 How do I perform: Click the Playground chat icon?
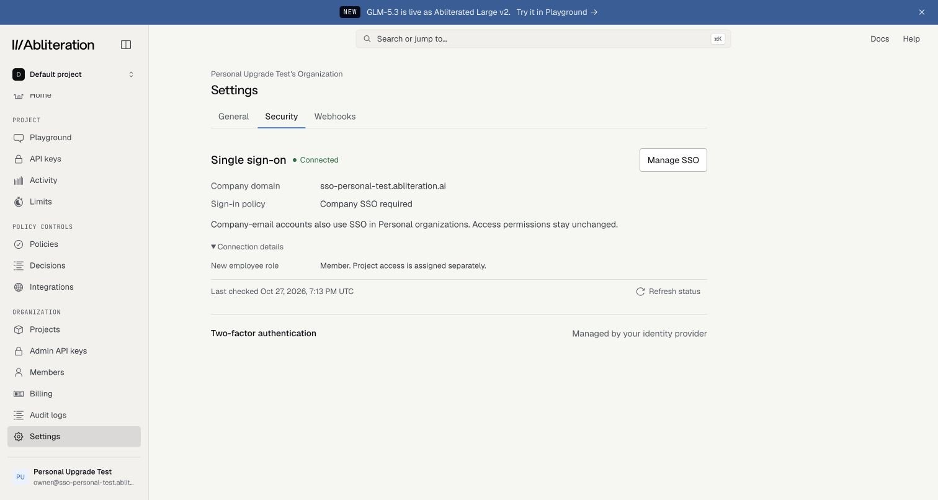19,138
